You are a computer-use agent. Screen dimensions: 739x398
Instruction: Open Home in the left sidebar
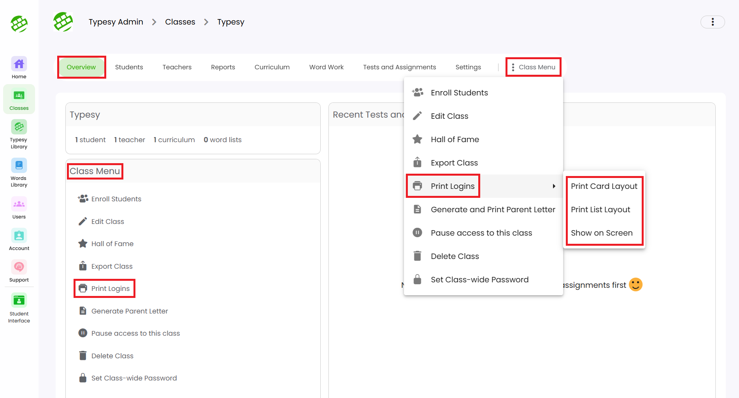point(19,68)
